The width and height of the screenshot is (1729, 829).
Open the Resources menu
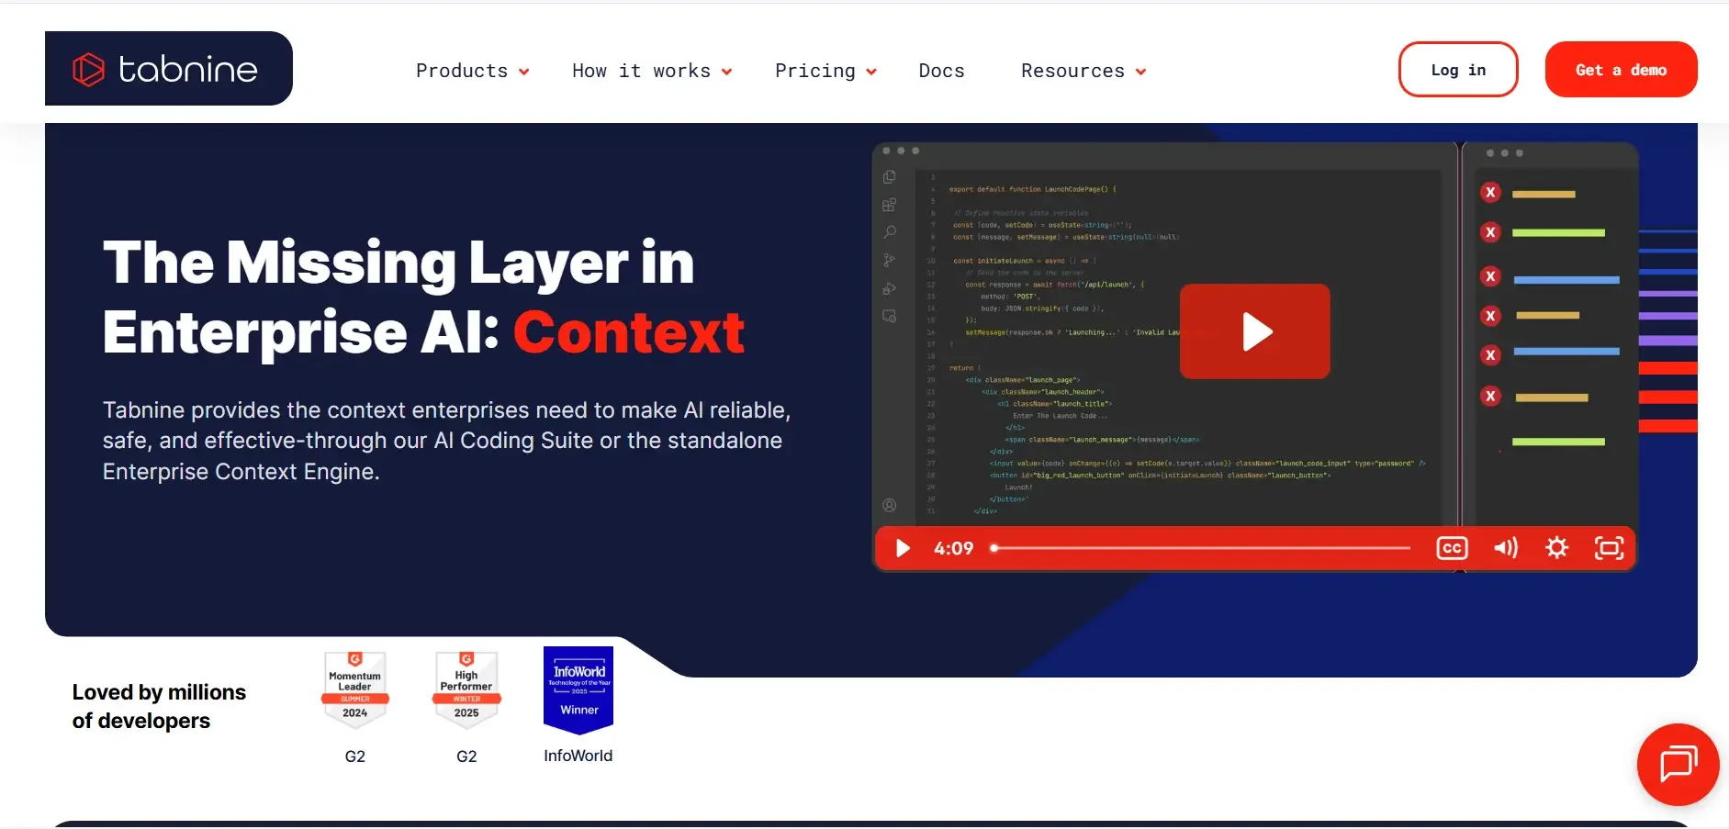coord(1083,71)
